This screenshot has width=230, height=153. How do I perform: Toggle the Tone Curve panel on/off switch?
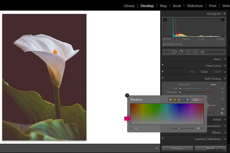tap(163, 65)
